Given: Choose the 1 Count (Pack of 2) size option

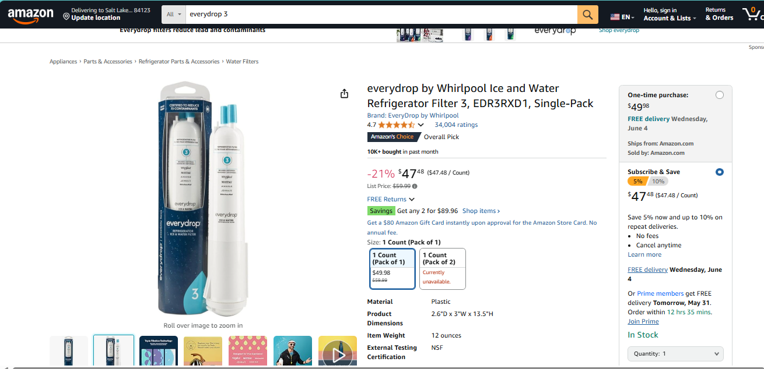Looking at the screenshot, I should pos(442,268).
